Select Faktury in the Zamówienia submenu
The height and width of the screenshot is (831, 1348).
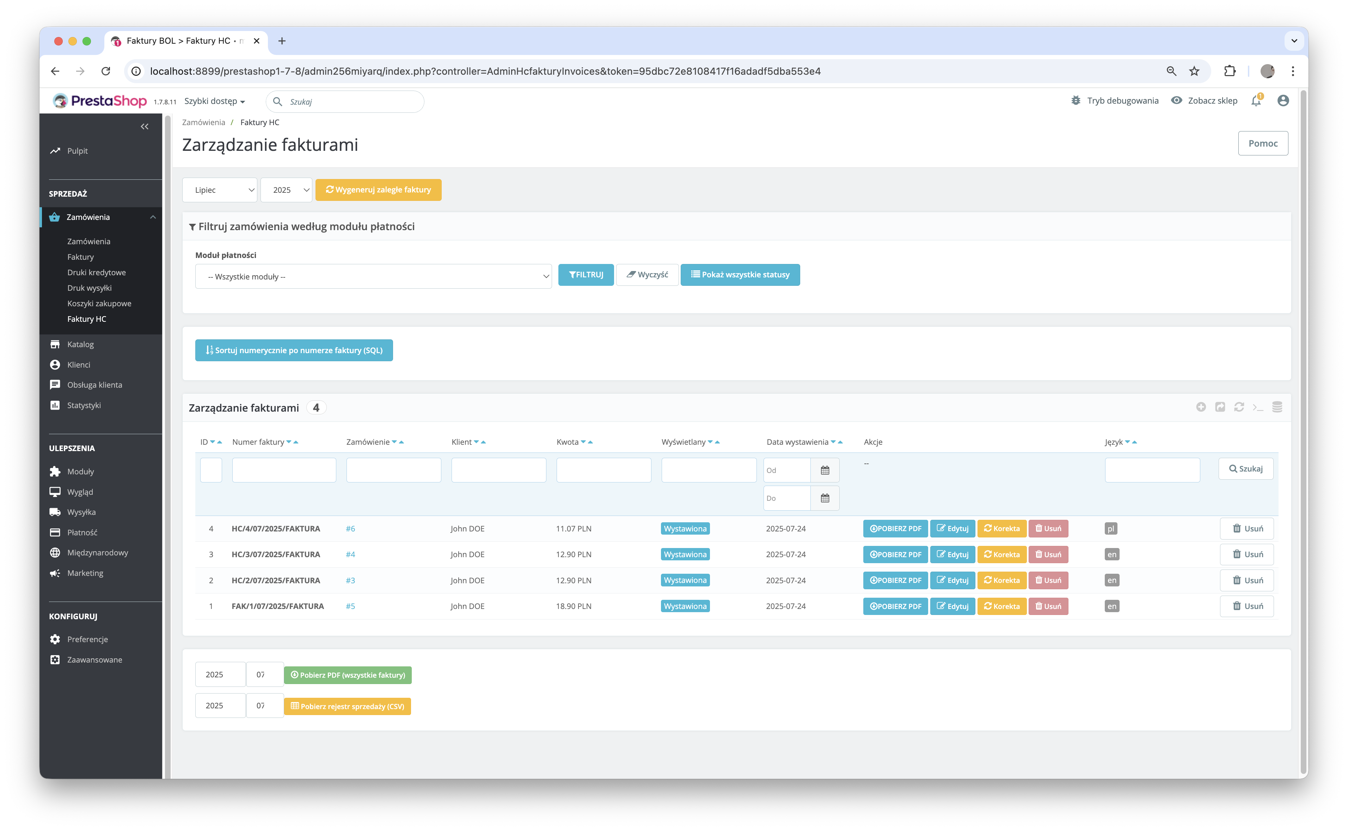(80, 257)
